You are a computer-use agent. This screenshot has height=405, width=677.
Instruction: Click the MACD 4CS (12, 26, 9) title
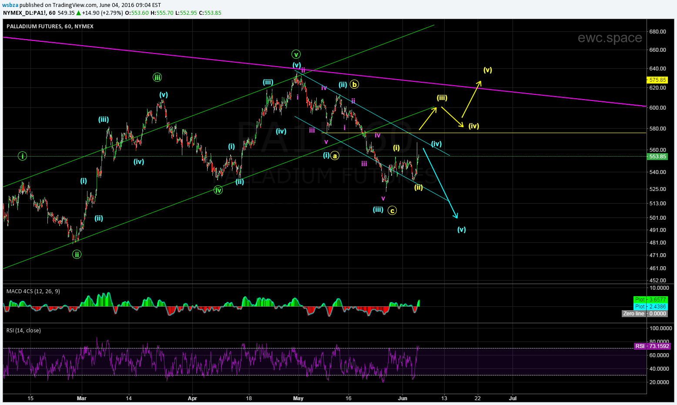coord(33,291)
